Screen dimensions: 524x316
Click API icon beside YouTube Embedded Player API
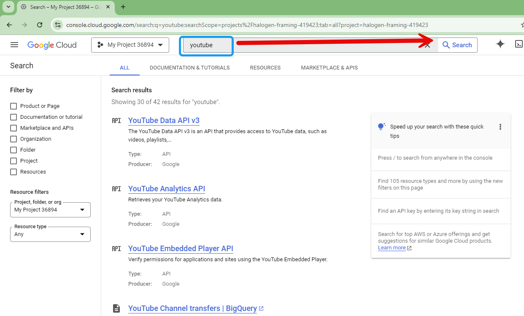coord(116,249)
